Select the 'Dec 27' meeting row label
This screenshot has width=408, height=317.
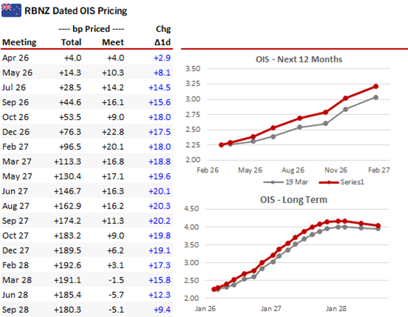pos(16,251)
